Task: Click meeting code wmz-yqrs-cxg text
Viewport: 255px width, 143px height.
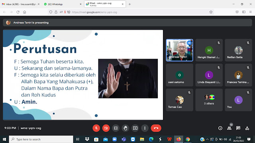Action: [31, 128]
